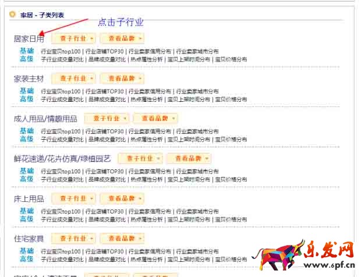
Task: Click 热点属性分析 under 居家日用
Action: [146, 59]
